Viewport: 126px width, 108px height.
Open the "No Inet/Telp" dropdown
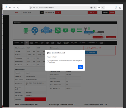pyautogui.click(x=50, y=12)
